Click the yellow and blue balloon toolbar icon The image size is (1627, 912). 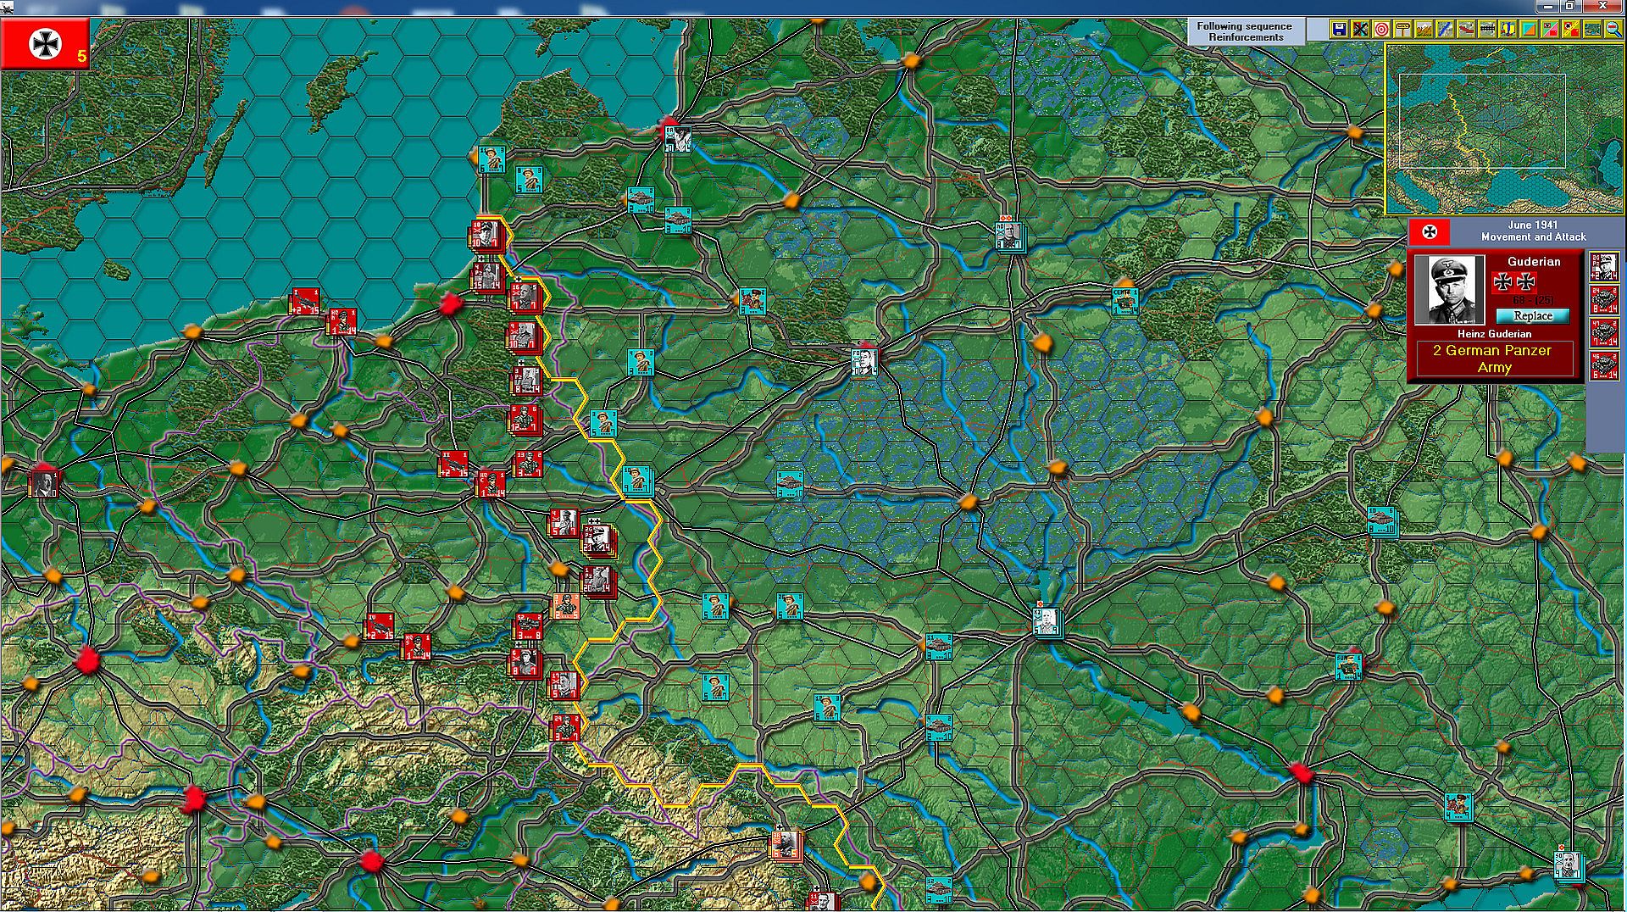pyautogui.click(x=1508, y=30)
